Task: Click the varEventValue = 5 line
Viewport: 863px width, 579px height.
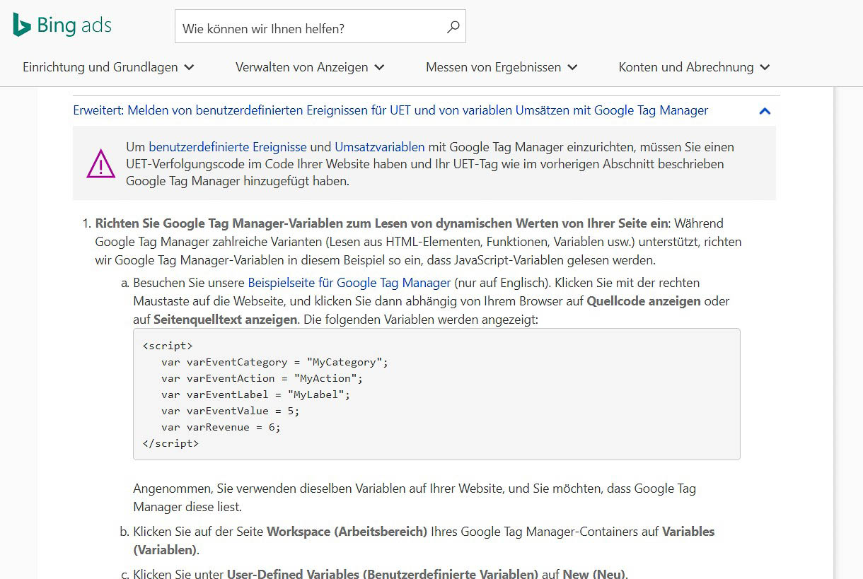Action: [231, 411]
